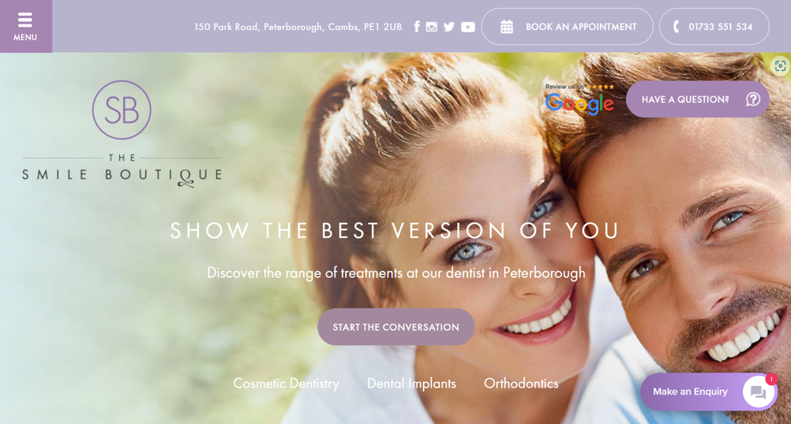Click Start the Conversation button

point(396,327)
